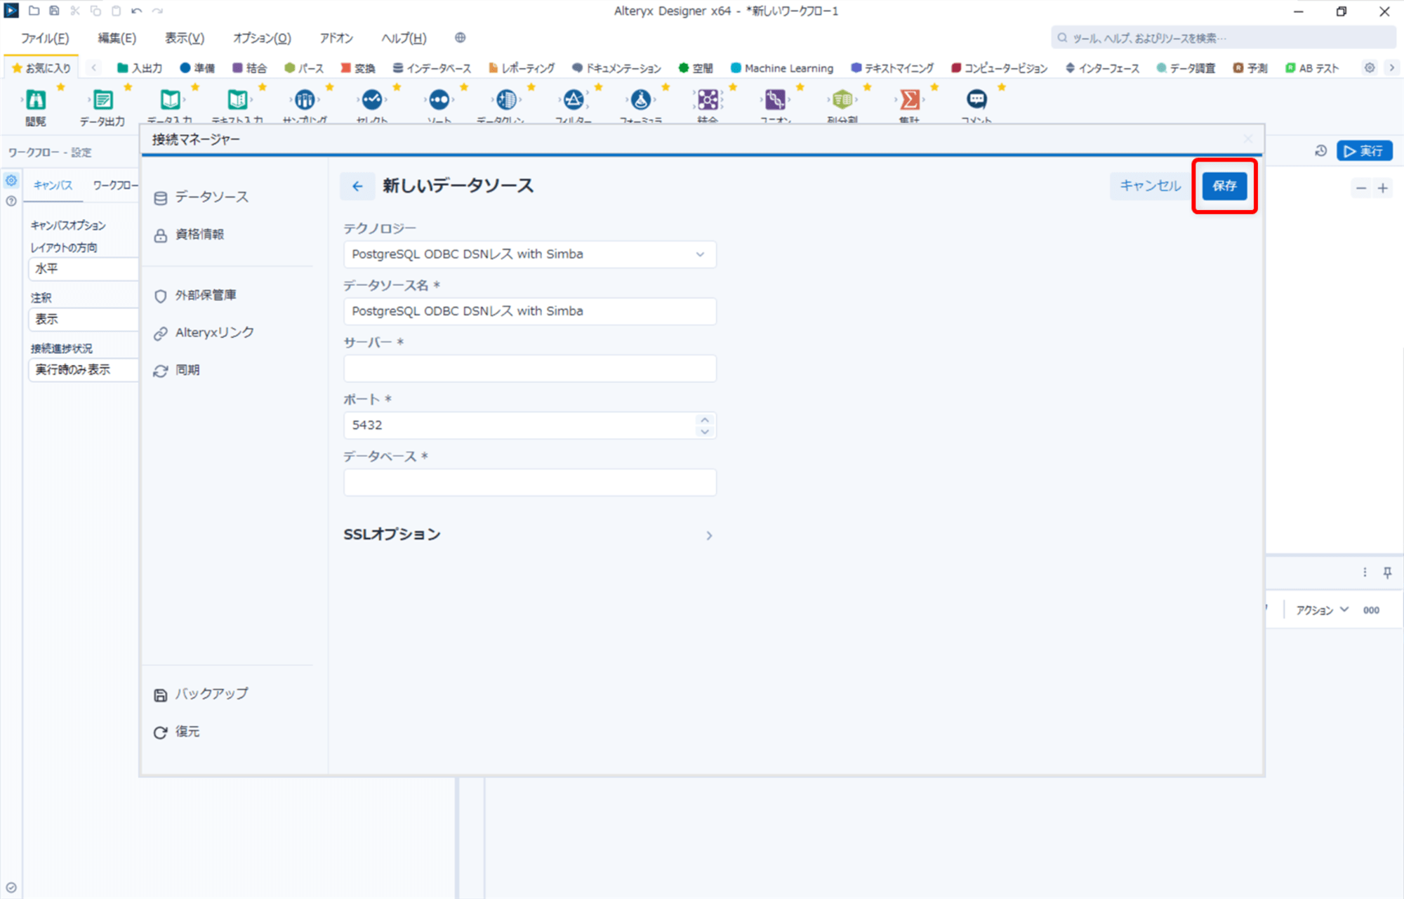Viewport: 1404px width, 899px height.
Task: Open the ヘルプ(H) menu
Action: [404, 38]
